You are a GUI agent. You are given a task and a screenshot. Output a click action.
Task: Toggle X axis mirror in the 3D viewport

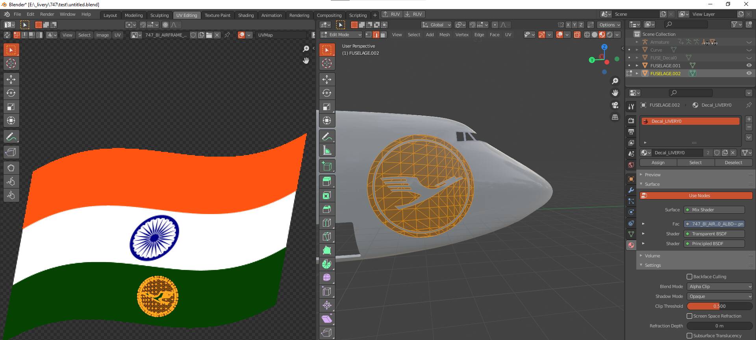point(568,25)
